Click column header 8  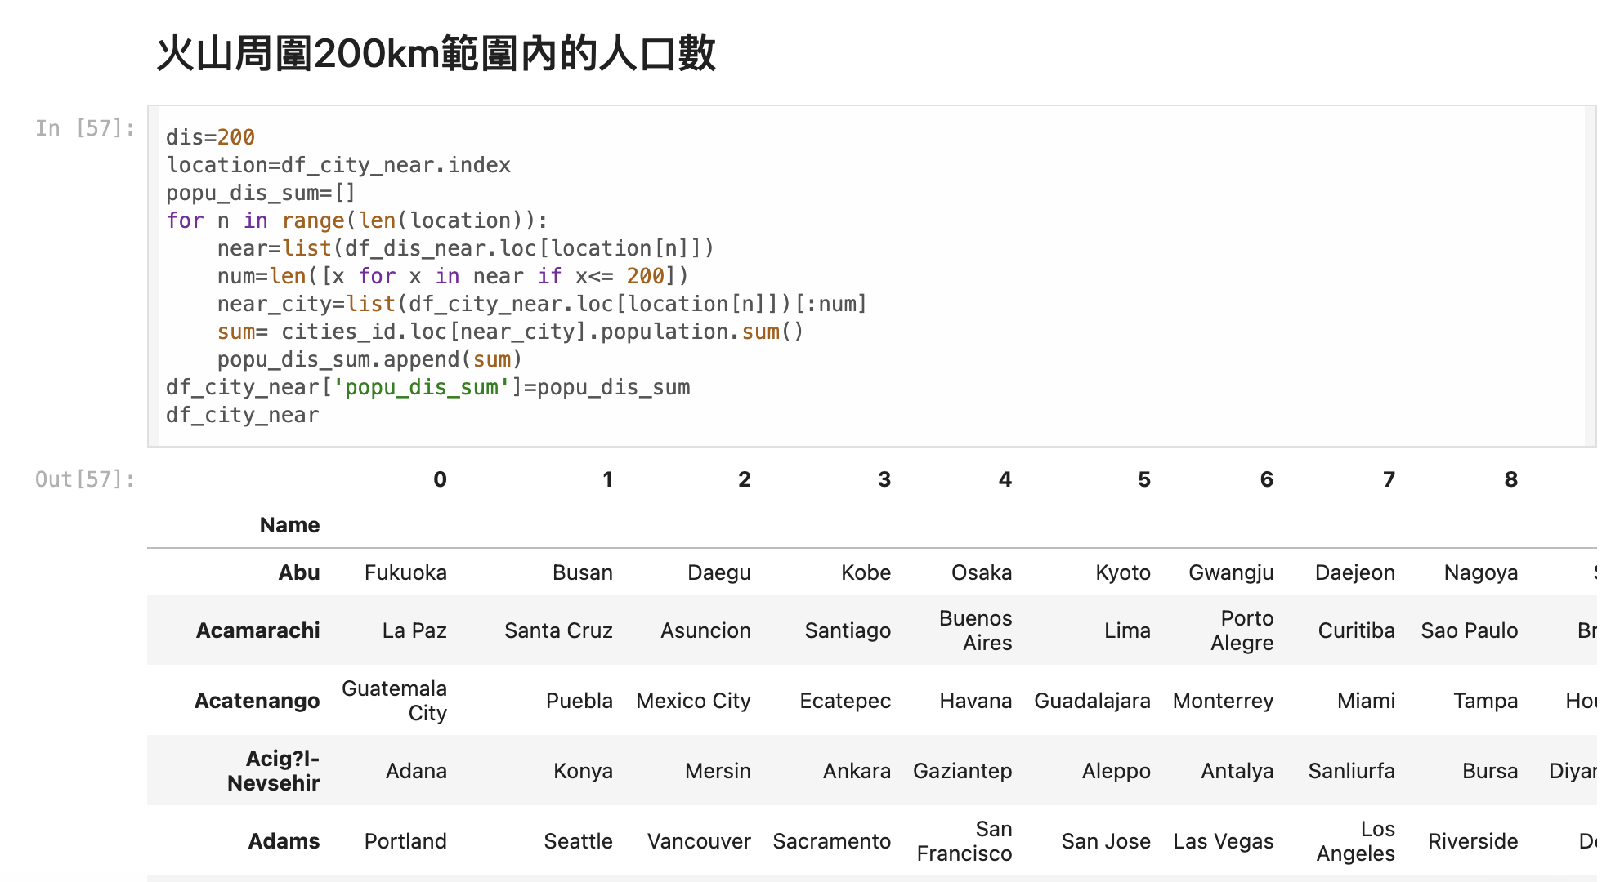[x=1510, y=479]
